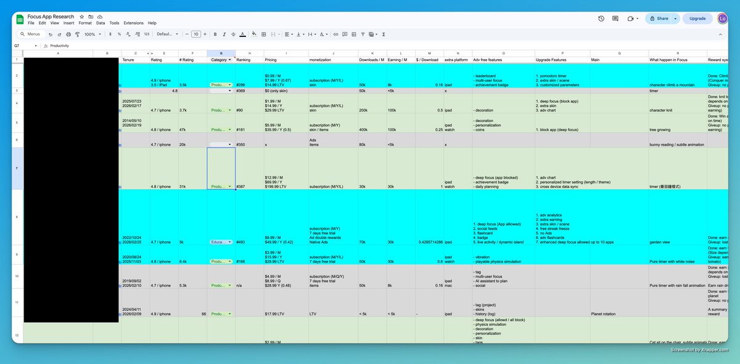
Task: Open the Format menu
Action: (x=85, y=23)
